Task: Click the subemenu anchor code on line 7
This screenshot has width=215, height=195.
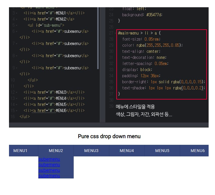Action: tap(60, 44)
